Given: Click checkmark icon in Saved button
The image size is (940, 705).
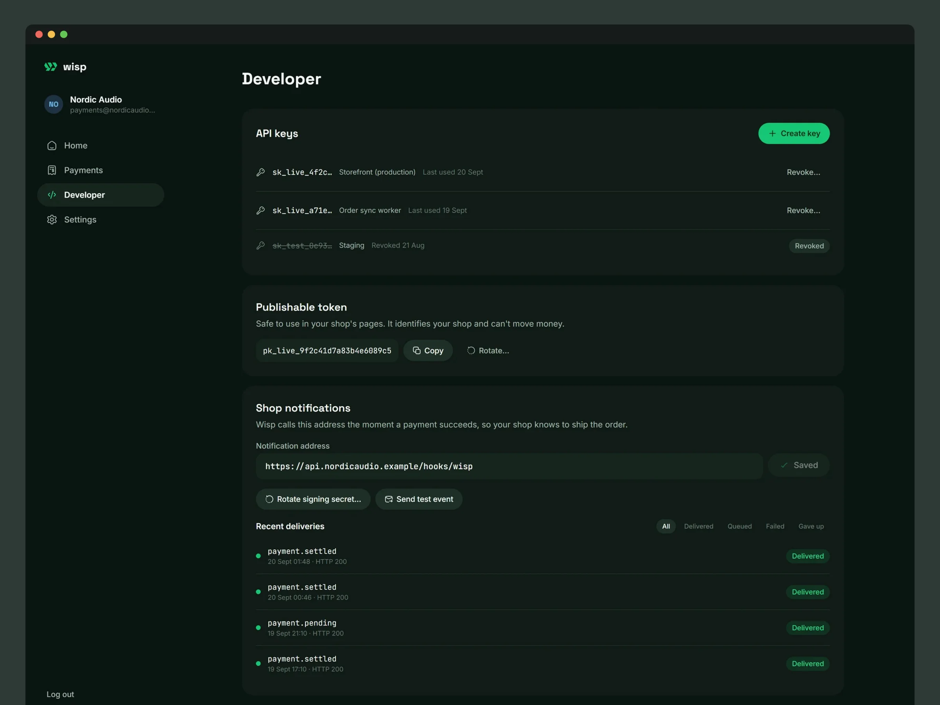Looking at the screenshot, I should coord(784,465).
